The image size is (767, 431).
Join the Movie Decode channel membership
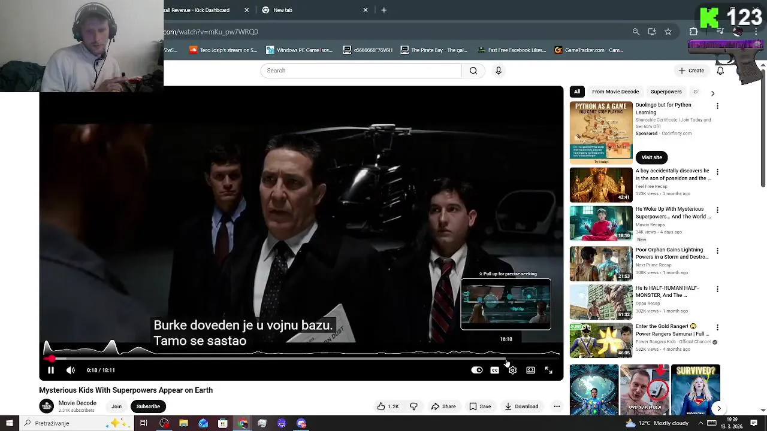click(116, 406)
